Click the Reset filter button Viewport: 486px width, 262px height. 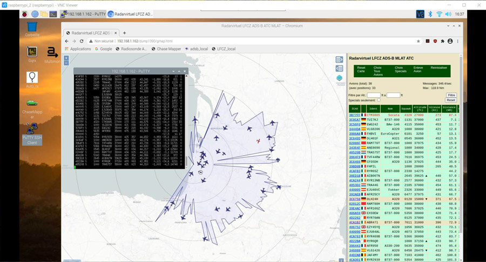(451, 100)
